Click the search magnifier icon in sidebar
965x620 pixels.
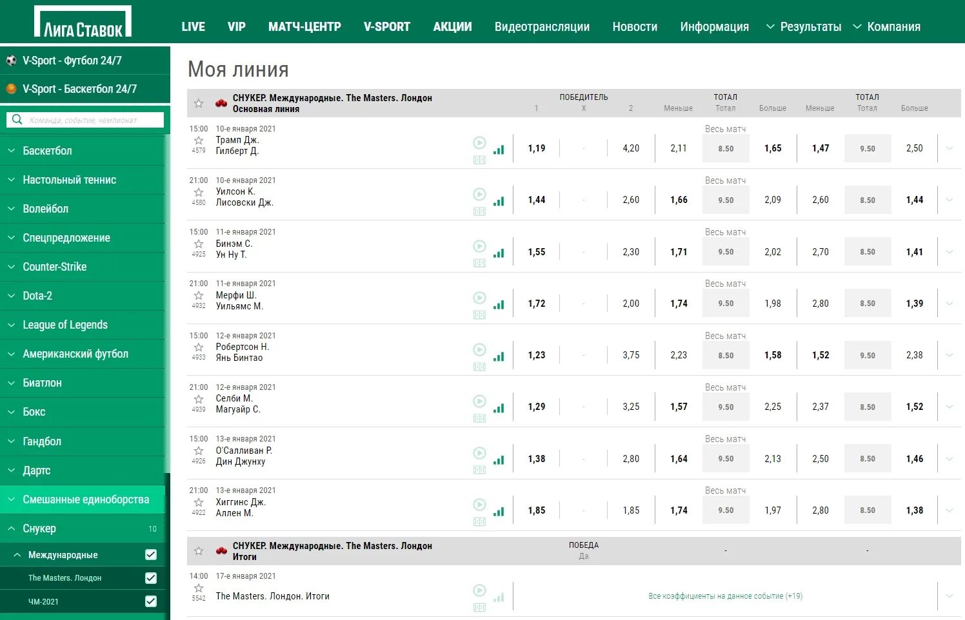tap(17, 120)
